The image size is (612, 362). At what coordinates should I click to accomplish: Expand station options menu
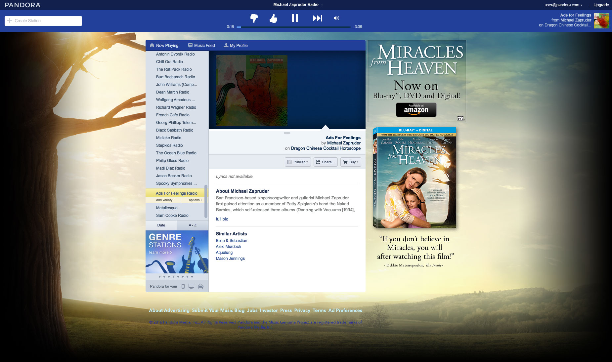tap(195, 200)
